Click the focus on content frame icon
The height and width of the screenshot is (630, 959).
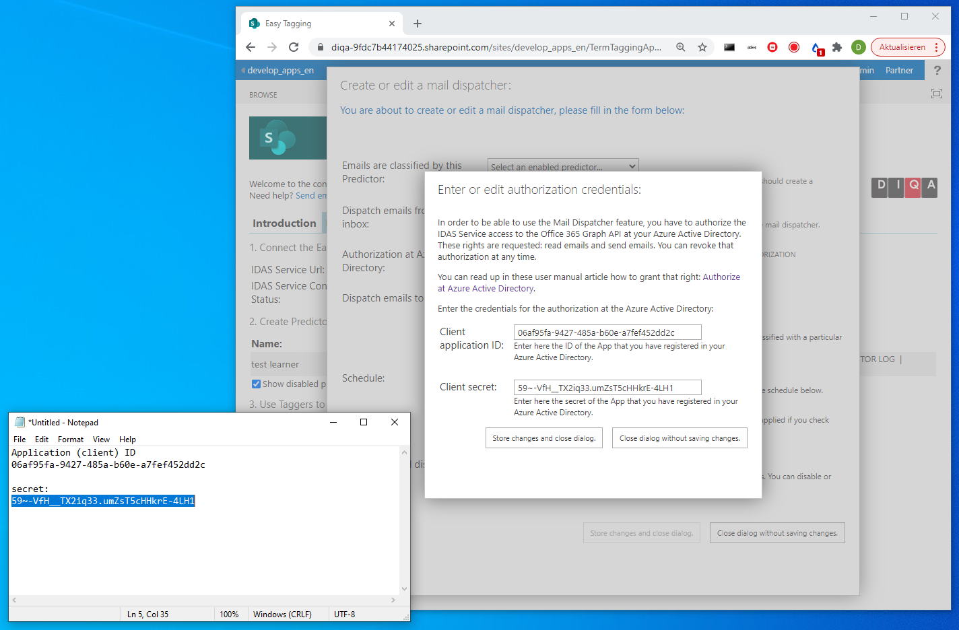[x=937, y=94]
